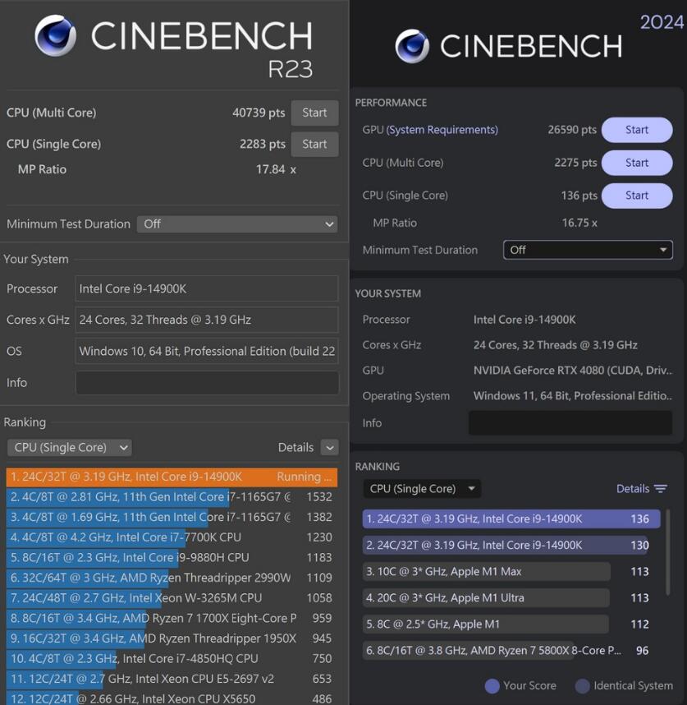The image size is (687, 705).
Task: Click the Cinebench 2024 logo sphere
Action: tap(412, 46)
